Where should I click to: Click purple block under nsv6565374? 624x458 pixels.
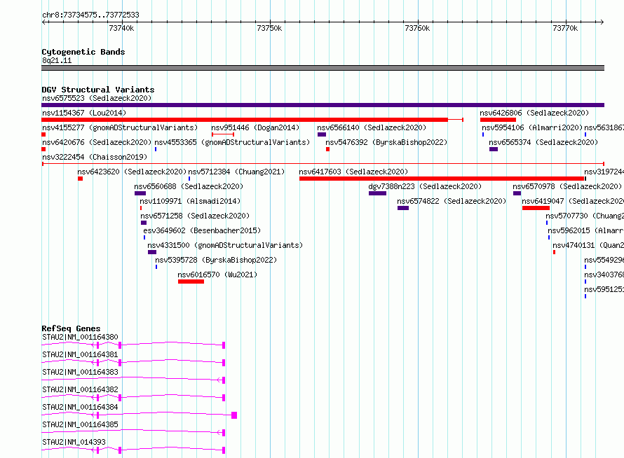tap(494, 149)
